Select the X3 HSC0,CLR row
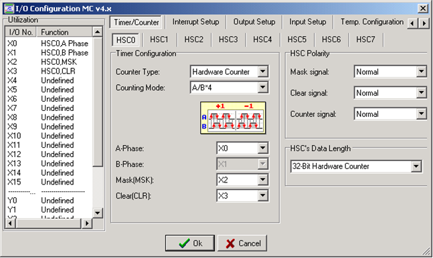Image resolution: width=433 pixels, height=258 pixels. [x=49, y=71]
